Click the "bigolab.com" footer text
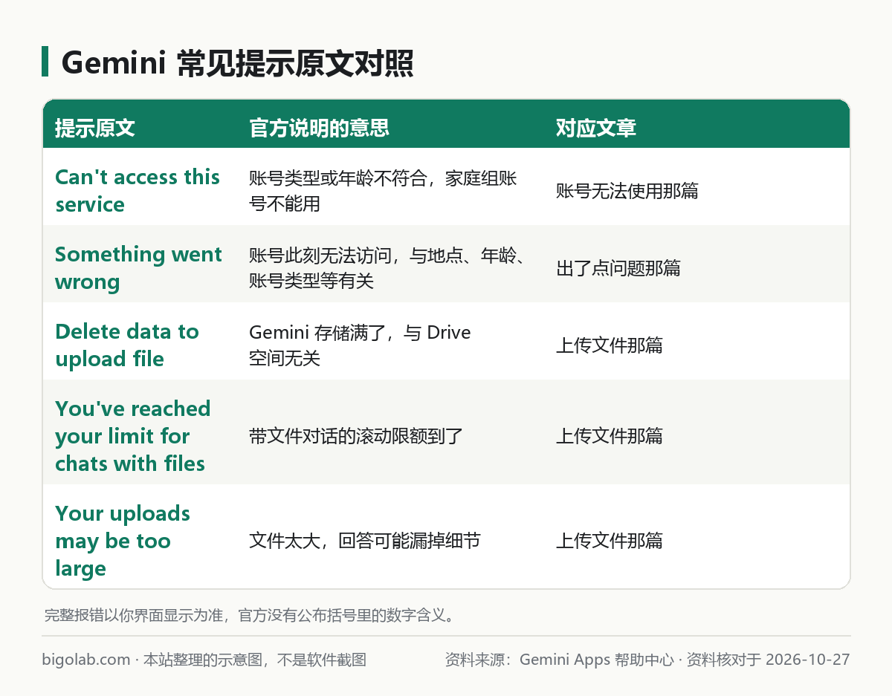This screenshot has width=892, height=696. pyautogui.click(x=86, y=660)
